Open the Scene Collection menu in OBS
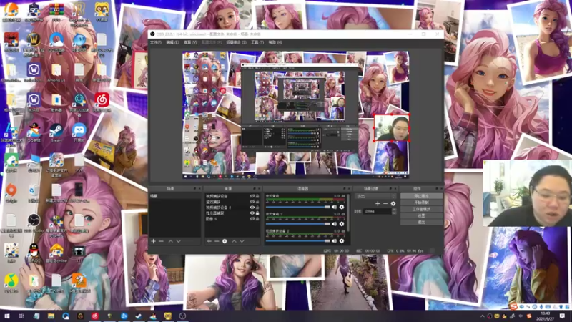The width and height of the screenshot is (572, 322). (236, 42)
